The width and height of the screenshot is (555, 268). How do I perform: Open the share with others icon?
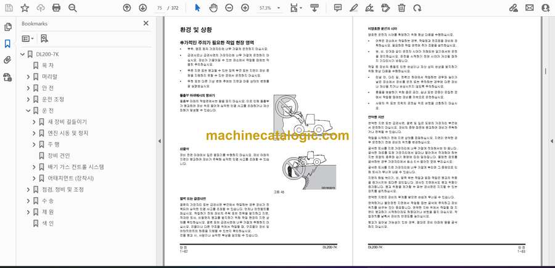[546, 8]
